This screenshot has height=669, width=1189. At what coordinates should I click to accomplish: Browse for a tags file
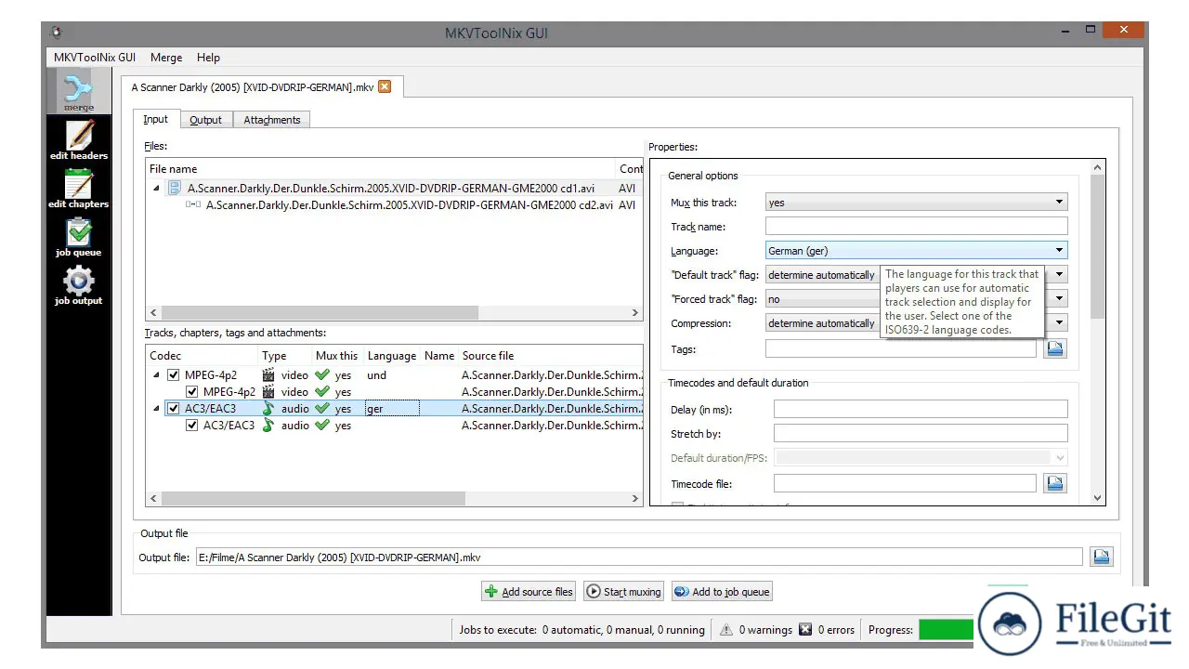[1054, 348]
